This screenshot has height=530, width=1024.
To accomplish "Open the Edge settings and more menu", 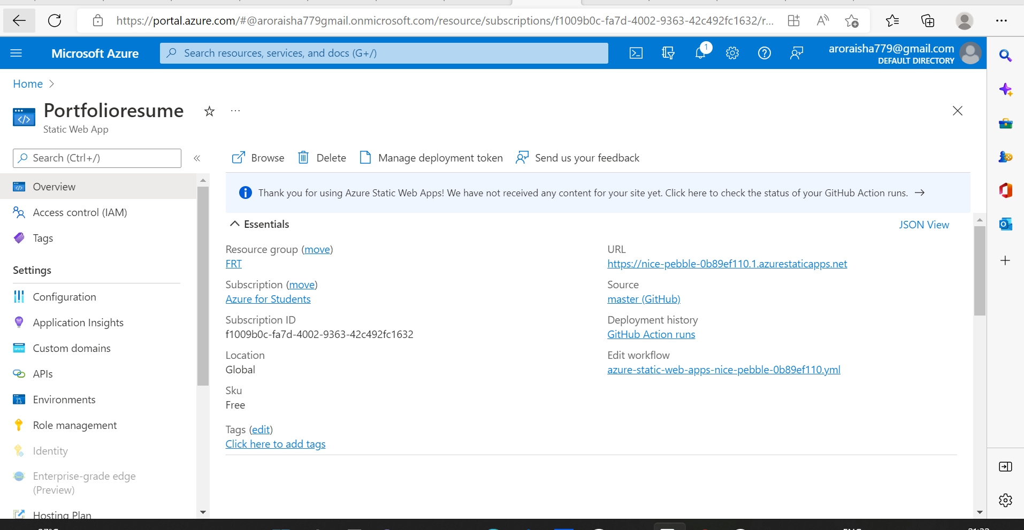I will (1002, 21).
